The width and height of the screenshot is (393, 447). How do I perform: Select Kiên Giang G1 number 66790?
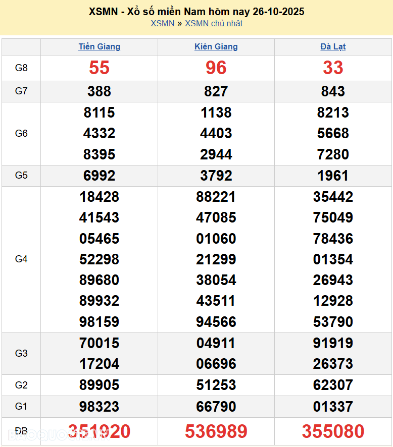[x=216, y=406]
